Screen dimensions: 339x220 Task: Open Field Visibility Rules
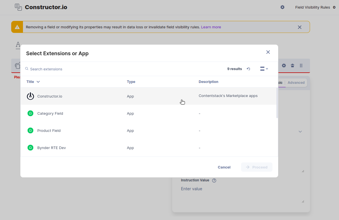pos(315,7)
